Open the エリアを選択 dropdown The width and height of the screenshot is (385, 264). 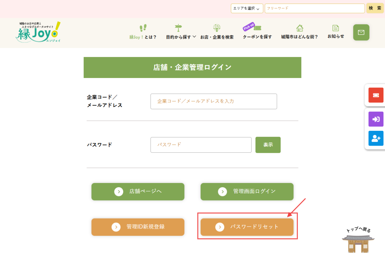point(246,8)
